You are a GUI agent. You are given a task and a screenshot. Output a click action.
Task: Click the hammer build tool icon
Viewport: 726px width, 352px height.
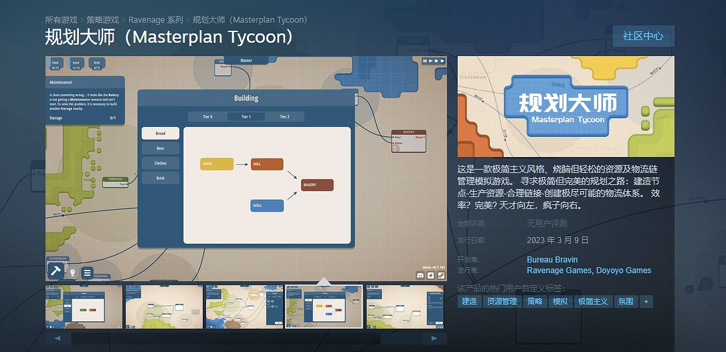click(56, 271)
